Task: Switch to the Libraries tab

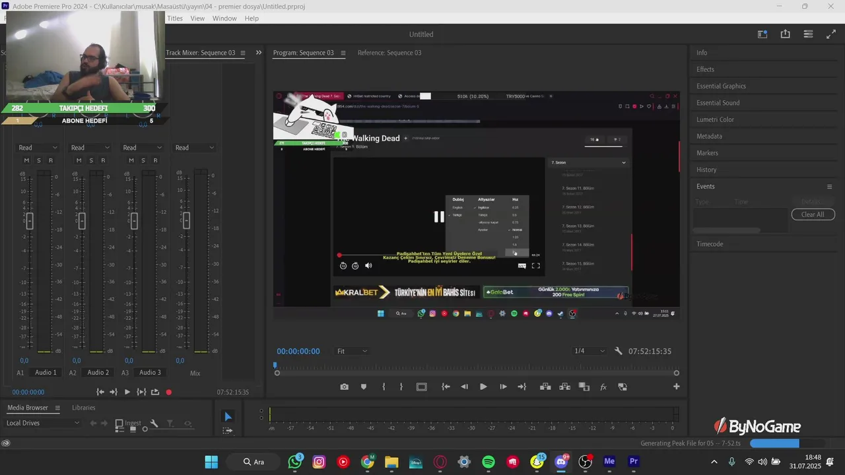Action: coord(84,408)
